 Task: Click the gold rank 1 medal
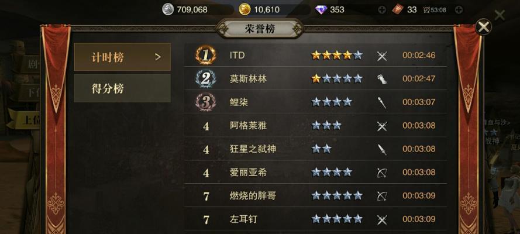coord(206,55)
